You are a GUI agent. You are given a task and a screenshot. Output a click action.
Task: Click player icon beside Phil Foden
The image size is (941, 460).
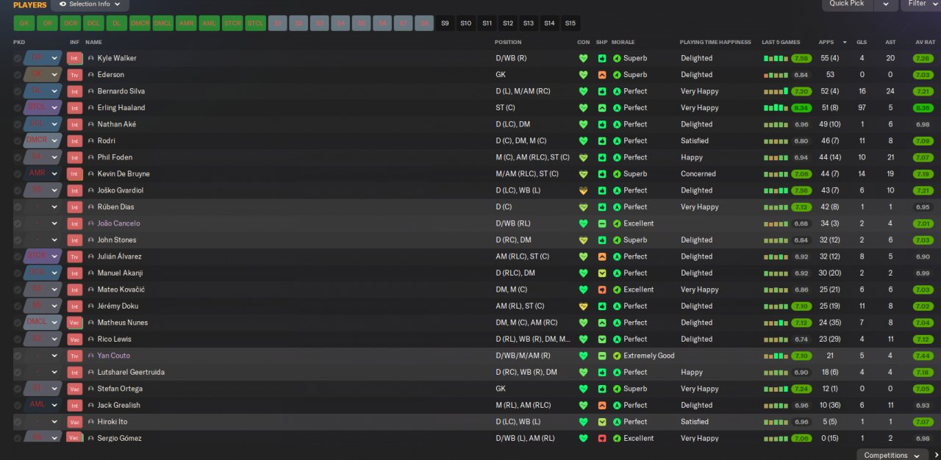(90, 157)
